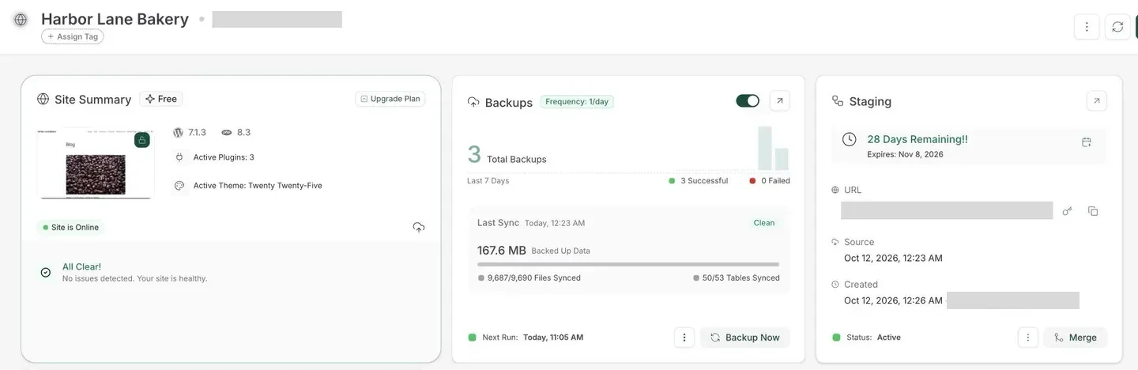This screenshot has height=370, width=1138.
Task: Click the Status: Active label
Action: 873,338
